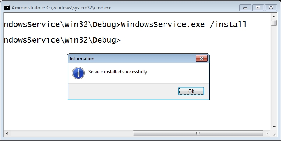Screen dimensions: 281x141
Task: Click the empty vertical scrollbar track below the thumb
Action: point(274,75)
